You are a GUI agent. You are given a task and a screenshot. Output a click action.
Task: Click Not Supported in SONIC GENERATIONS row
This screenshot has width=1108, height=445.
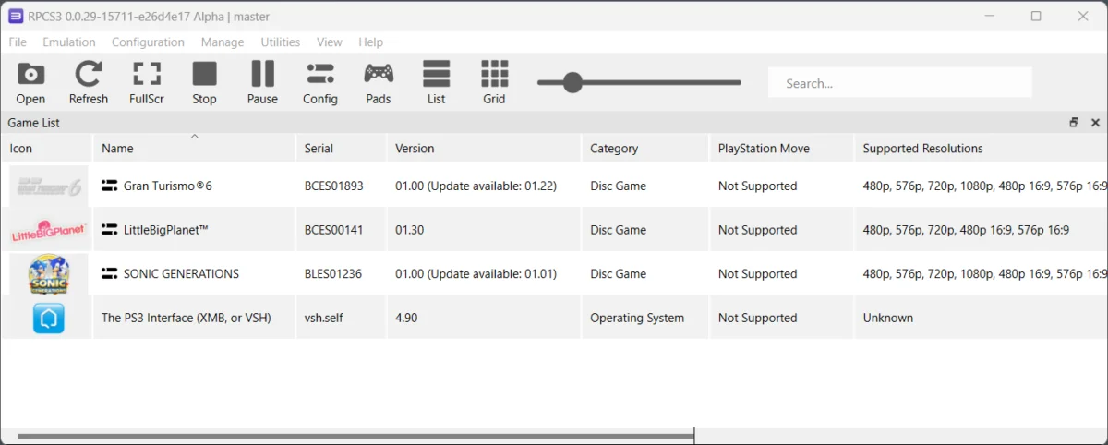(x=757, y=273)
